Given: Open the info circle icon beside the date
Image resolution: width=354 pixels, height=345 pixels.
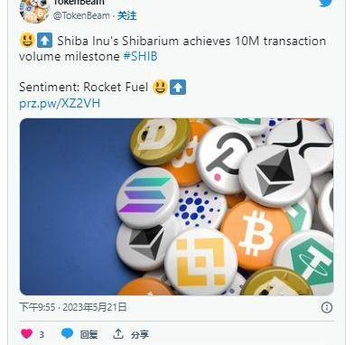Looking at the screenshot, I should [327, 307].
